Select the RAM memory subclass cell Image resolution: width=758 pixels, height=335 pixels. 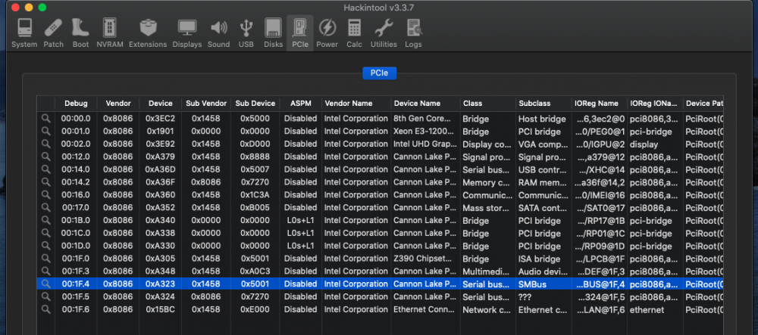click(543, 181)
